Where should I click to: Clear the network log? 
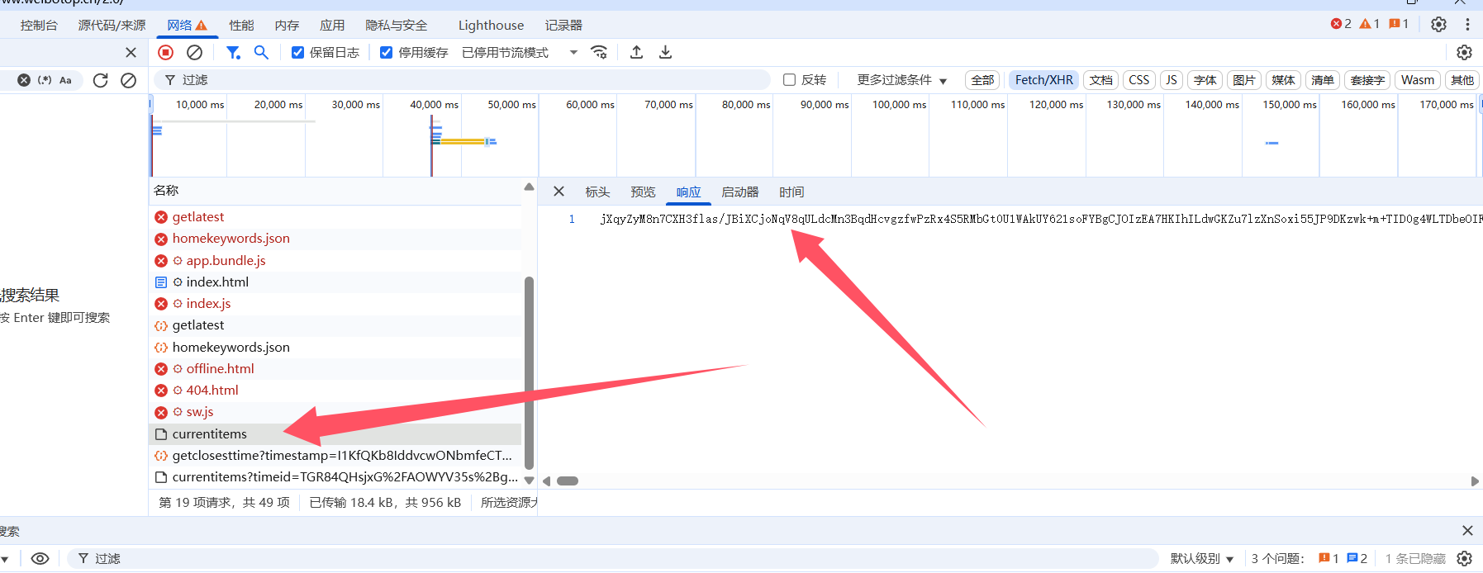194,52
